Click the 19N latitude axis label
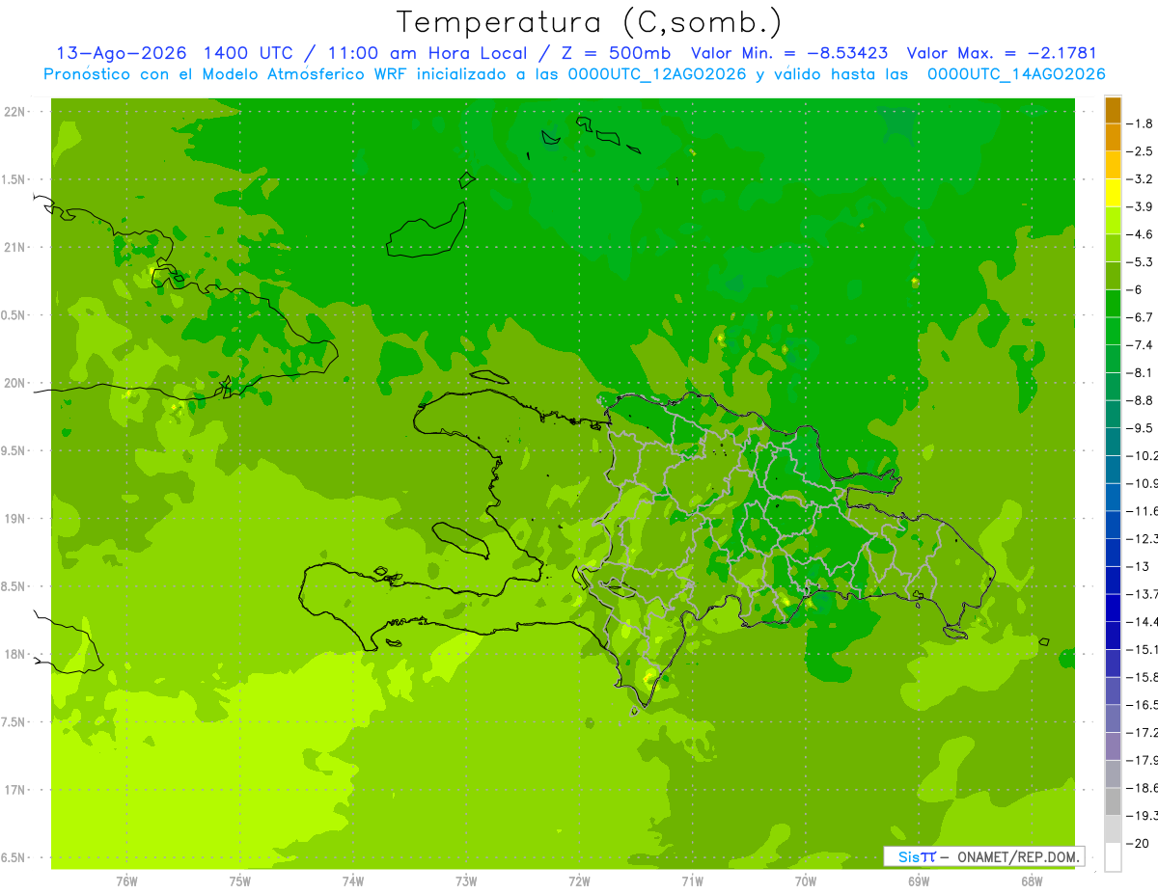This screenshot has width=1158, height=894. [14, 519]
